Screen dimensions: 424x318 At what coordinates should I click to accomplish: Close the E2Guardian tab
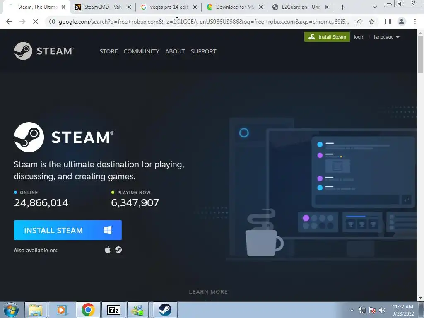(x=327, y=7)
